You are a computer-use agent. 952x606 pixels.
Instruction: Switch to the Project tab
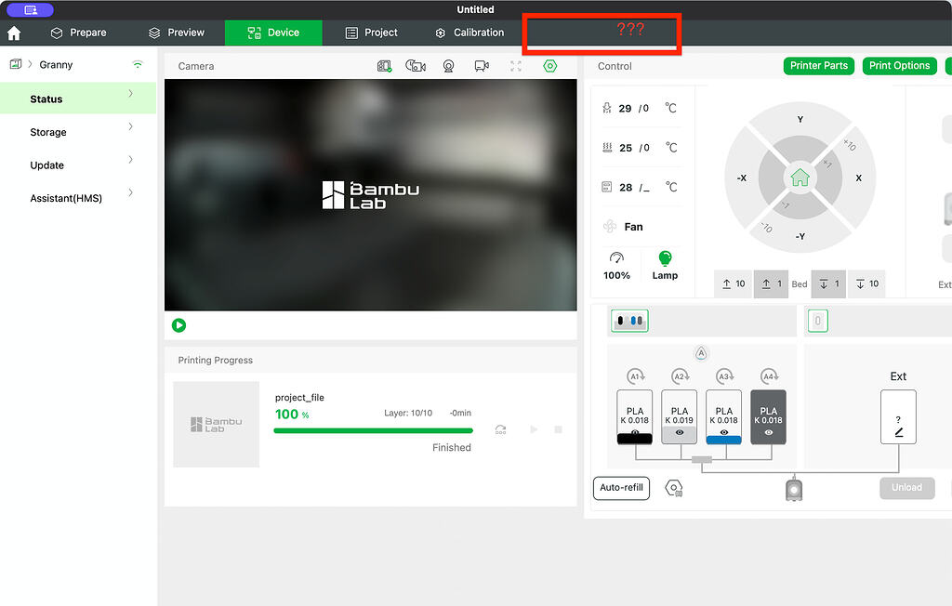371,33
